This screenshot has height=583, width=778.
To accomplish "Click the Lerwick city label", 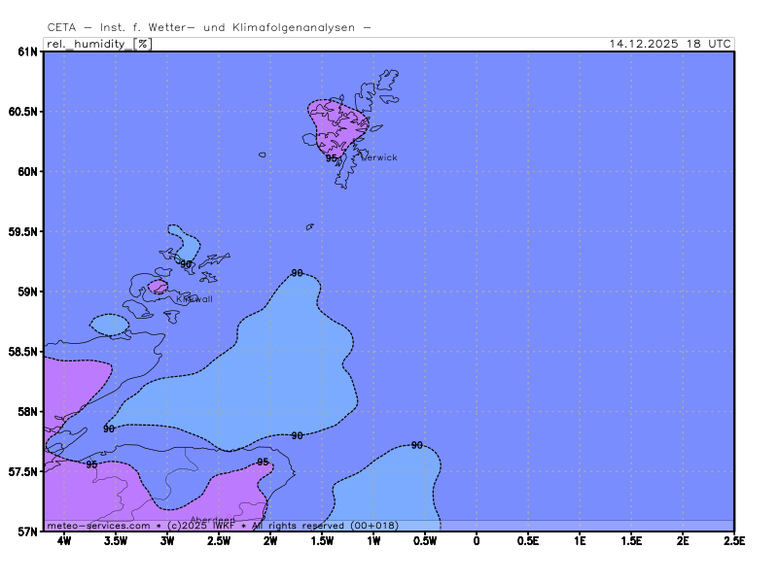I will coord(379,157).
